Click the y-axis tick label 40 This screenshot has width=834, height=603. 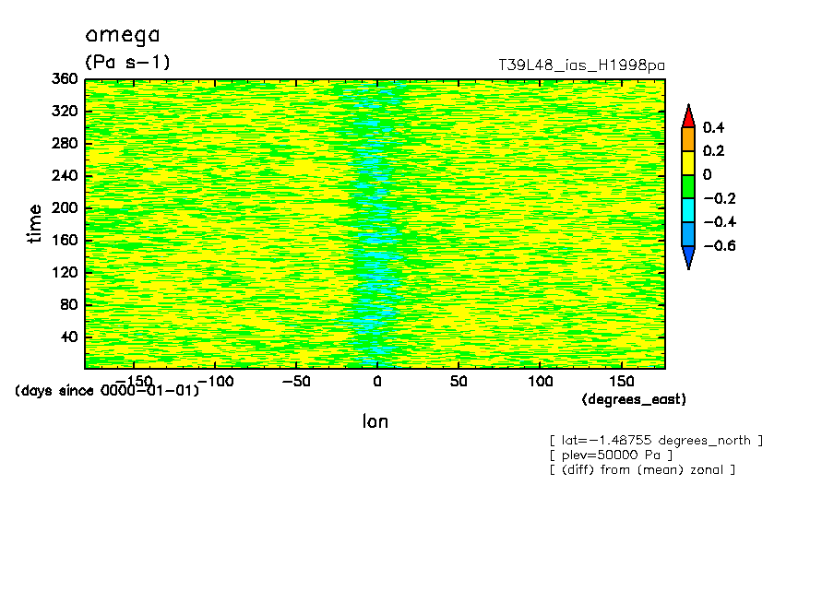tap(69, 337)
